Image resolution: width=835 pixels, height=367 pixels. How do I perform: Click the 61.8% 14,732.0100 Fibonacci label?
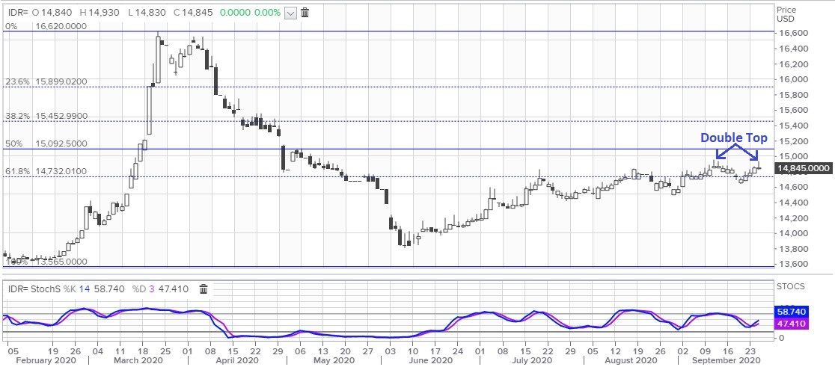[46, 171]
